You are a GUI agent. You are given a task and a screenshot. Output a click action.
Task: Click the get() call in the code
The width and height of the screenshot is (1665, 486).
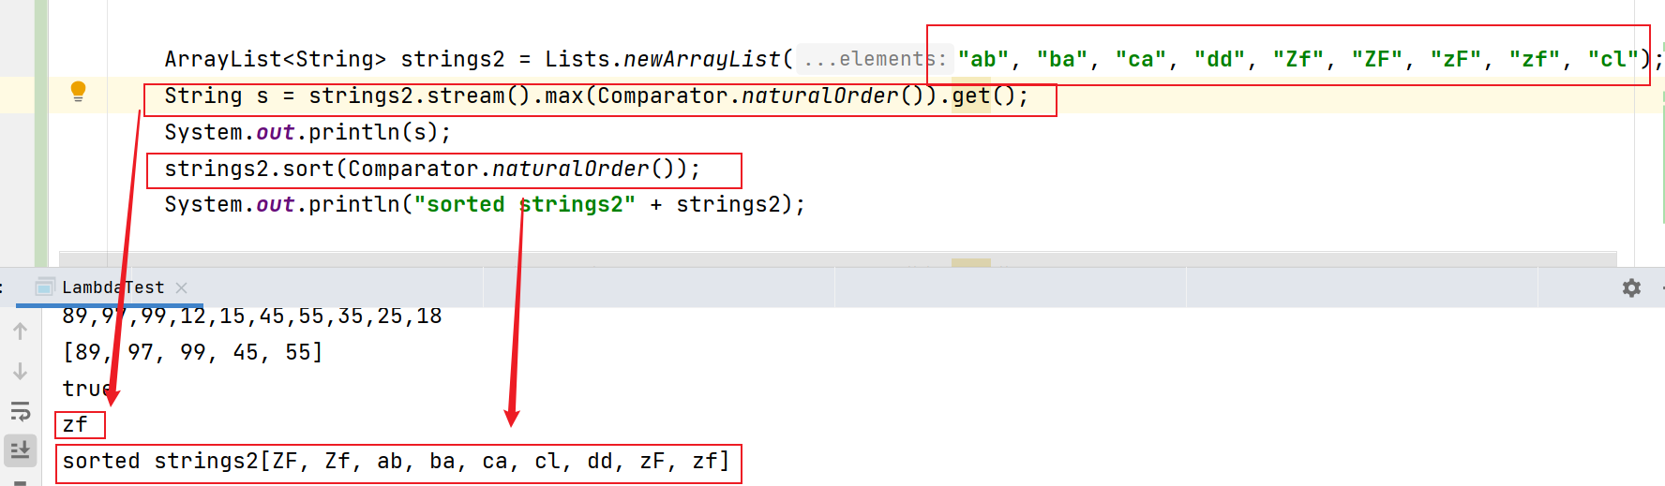[983, 96]
